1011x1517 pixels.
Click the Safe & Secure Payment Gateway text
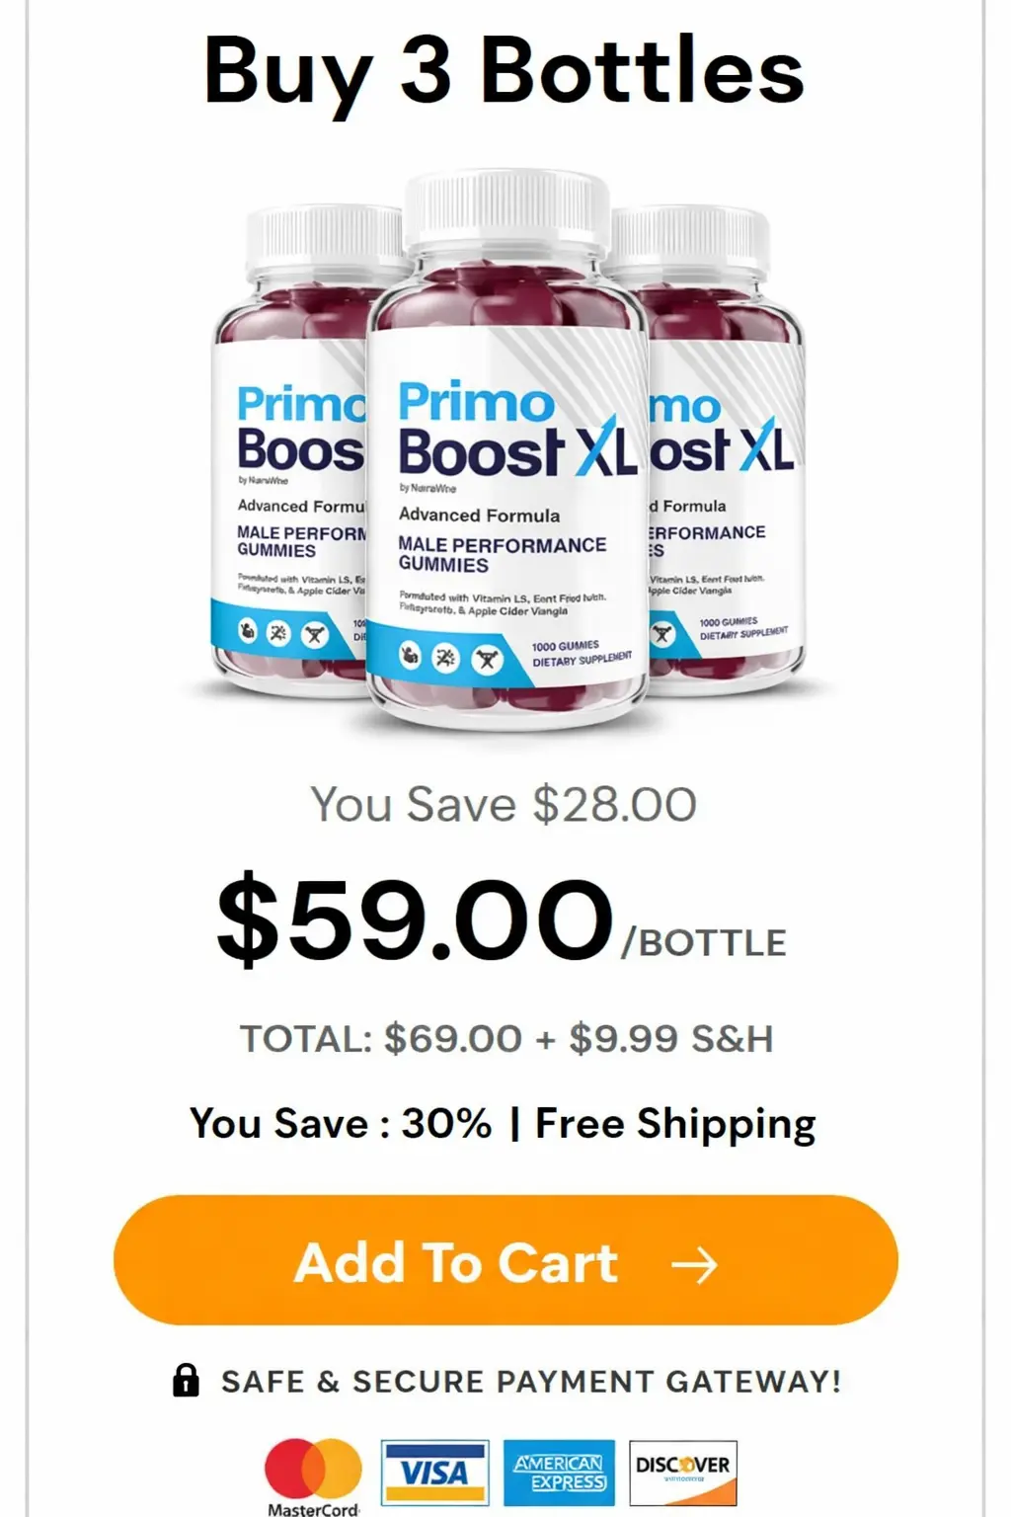[x=529, y=1382]
